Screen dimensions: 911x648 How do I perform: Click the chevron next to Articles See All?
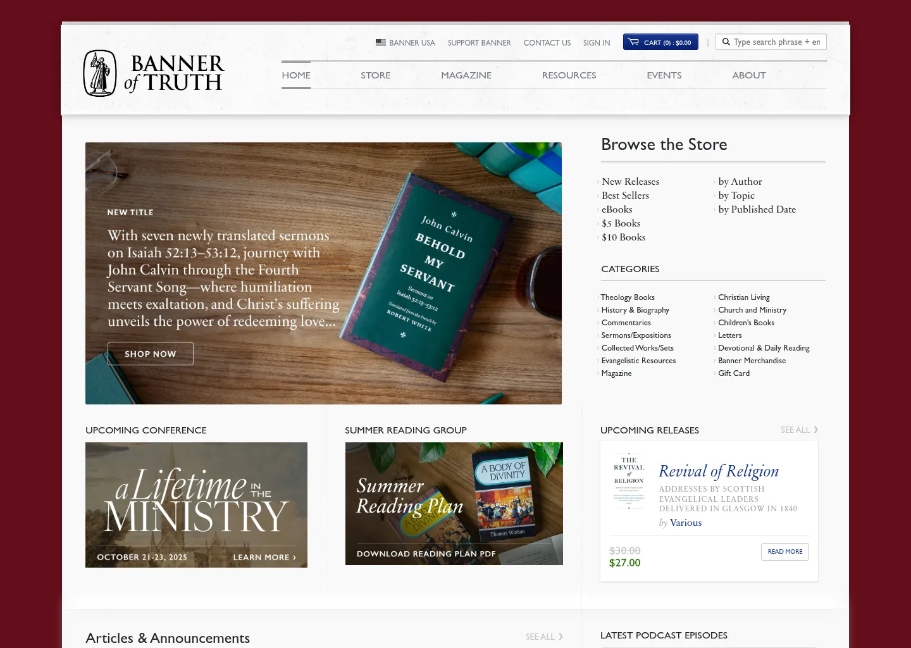click(x=561, y=637)
